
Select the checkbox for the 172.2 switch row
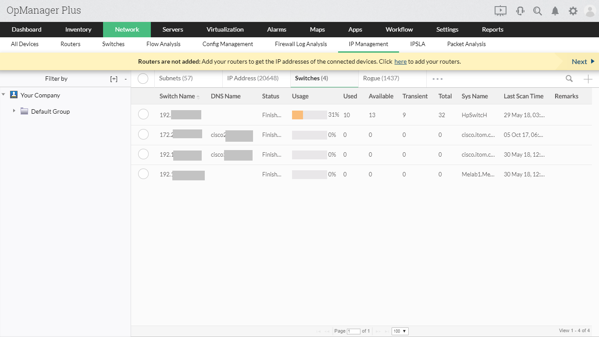coord(143,134)
